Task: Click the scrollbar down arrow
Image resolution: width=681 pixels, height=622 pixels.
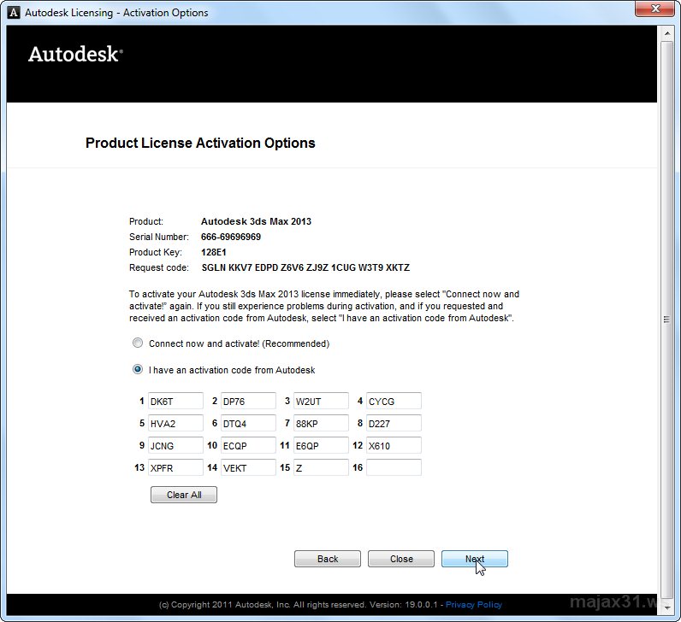Action: 666,608
